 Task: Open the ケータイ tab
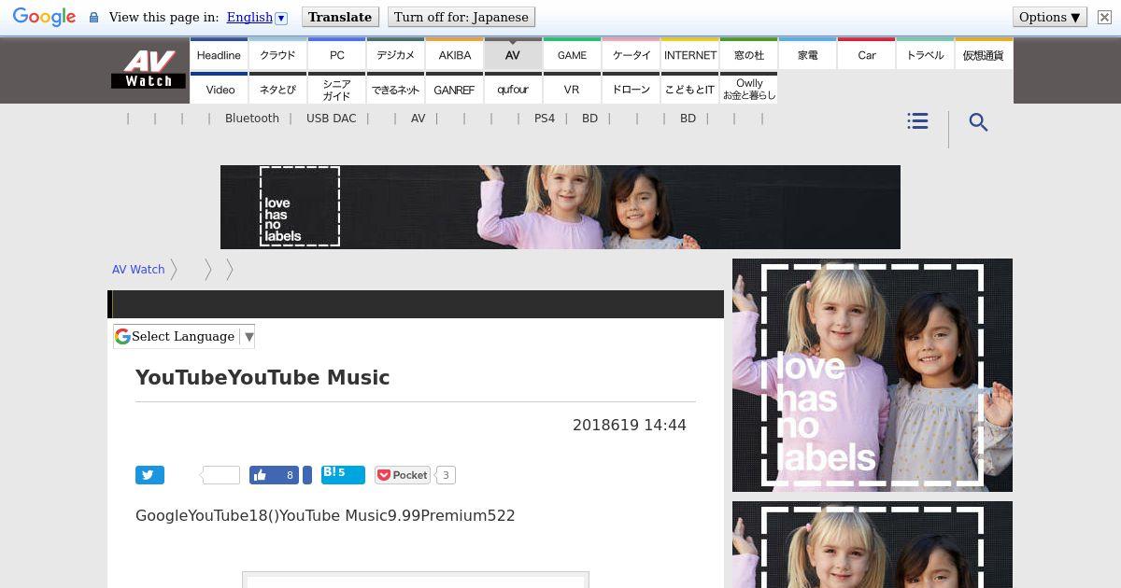click(631, 55)
